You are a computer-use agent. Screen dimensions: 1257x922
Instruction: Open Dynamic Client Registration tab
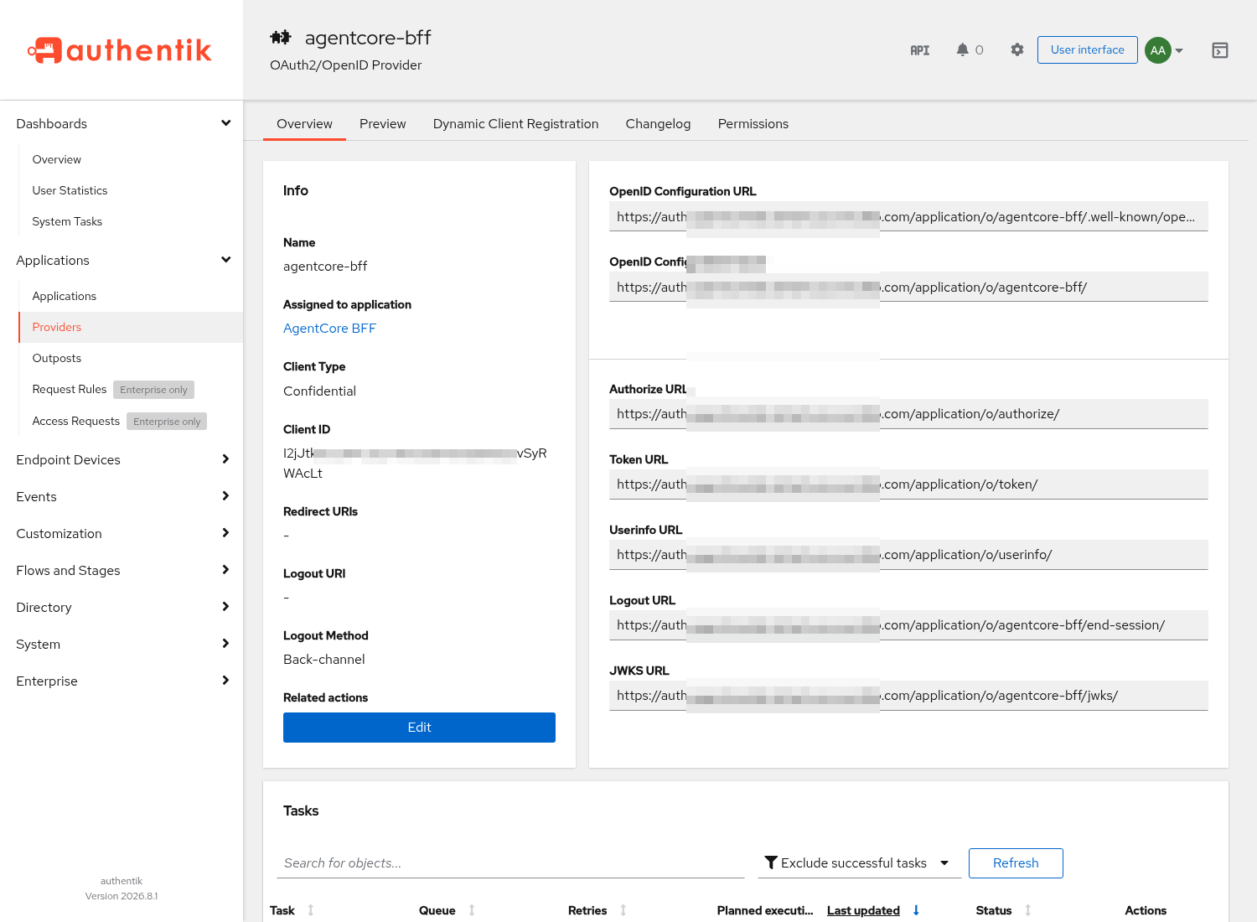coord(515,124)
